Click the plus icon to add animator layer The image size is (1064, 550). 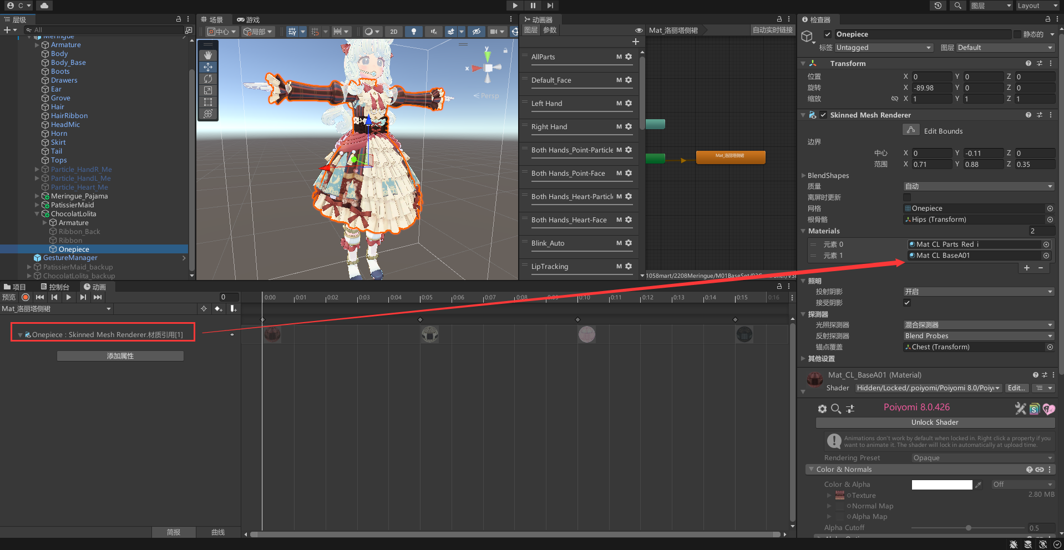[x=636, y=42]
